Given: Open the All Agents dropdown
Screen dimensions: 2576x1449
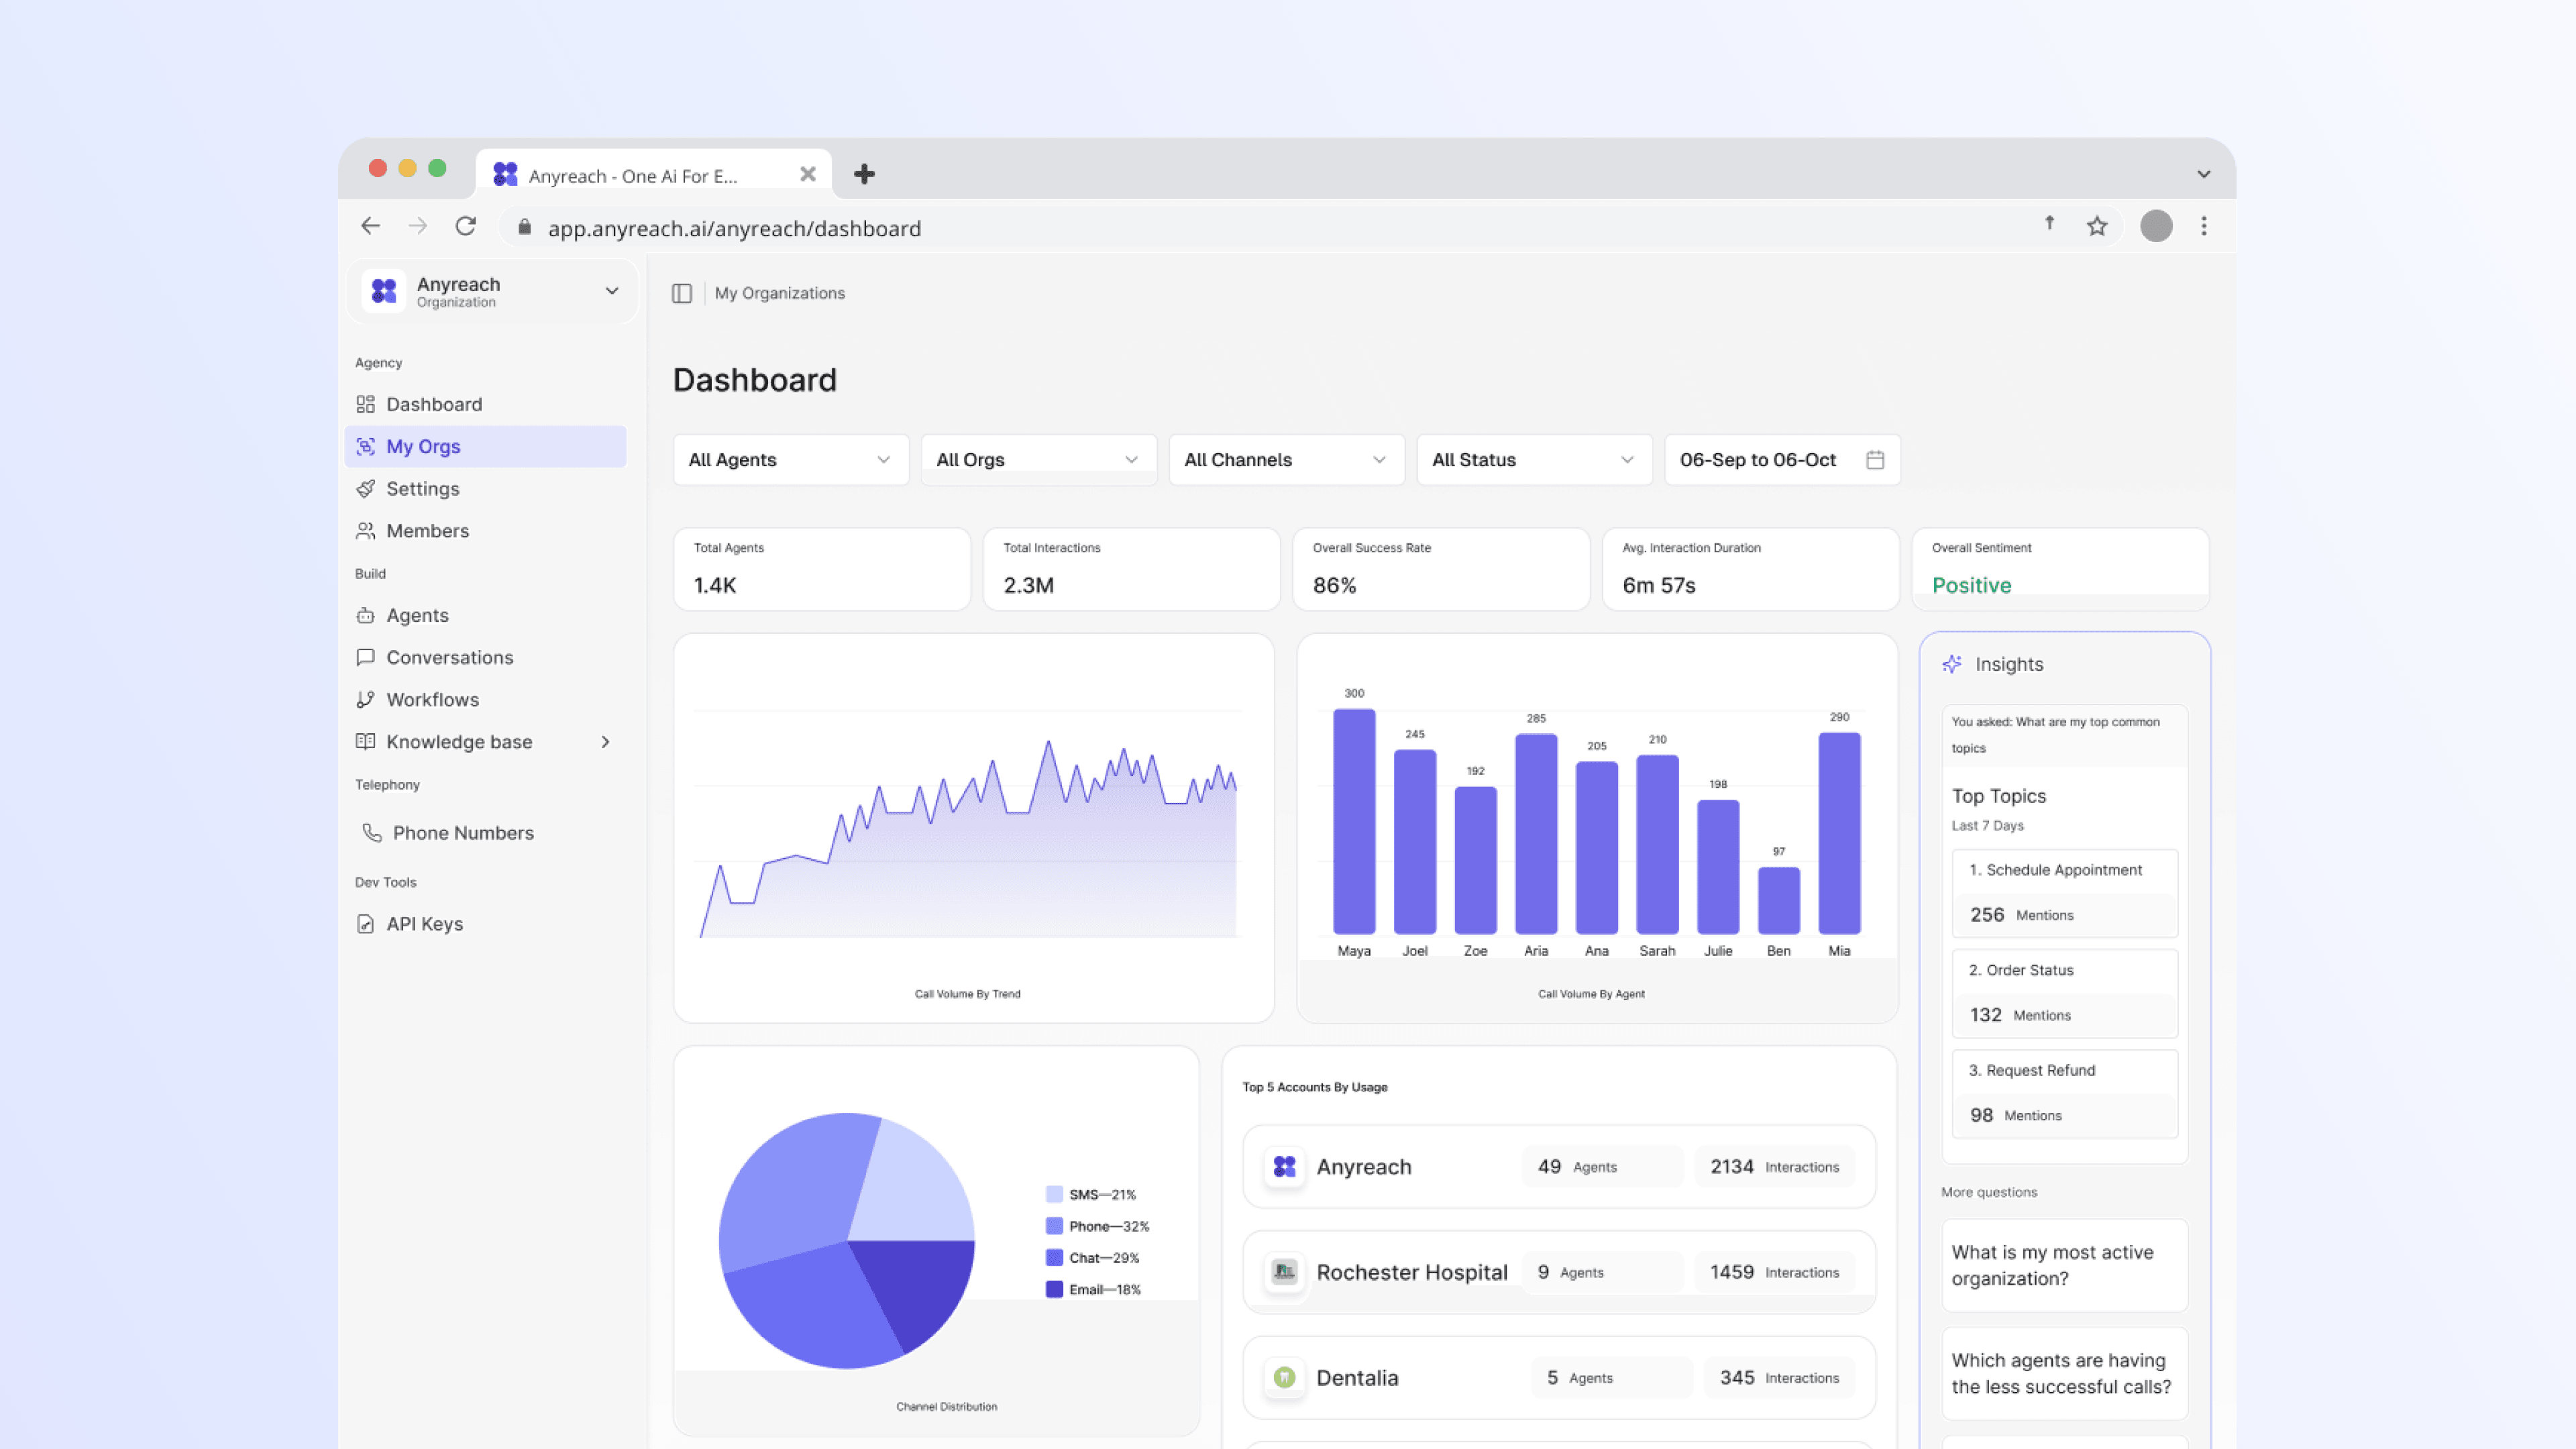Looking at the screenshot, I should [x=791, y=459].
